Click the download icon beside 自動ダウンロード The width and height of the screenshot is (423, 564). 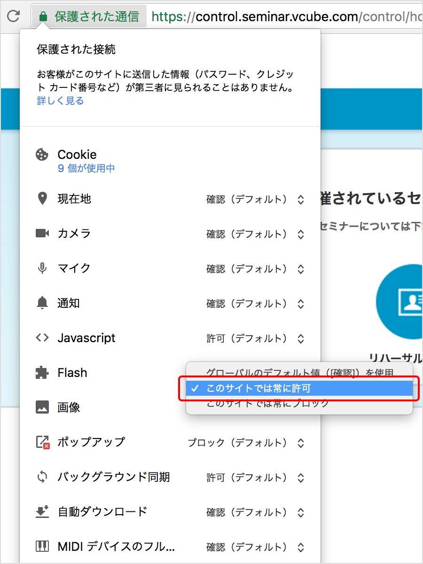coord(42,512)
